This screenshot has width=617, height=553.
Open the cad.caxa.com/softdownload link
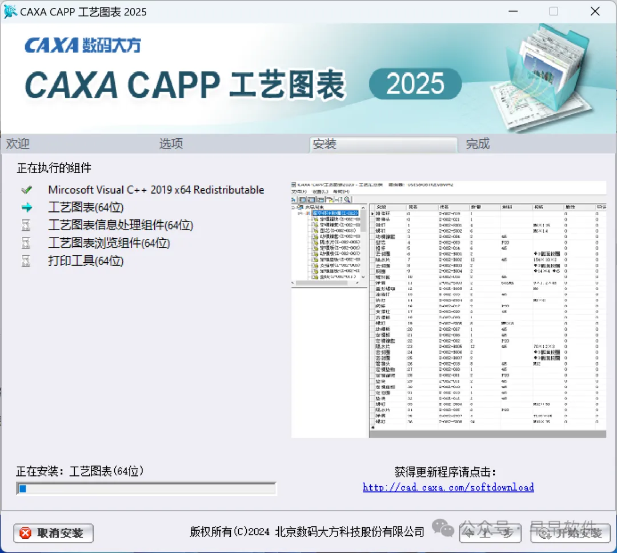[448, 487]
